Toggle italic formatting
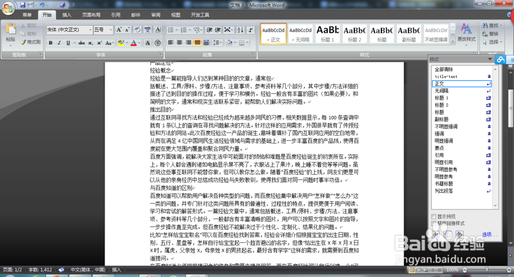Image resolution: width=514 pixels, height=277 pixels. [59, 43]
